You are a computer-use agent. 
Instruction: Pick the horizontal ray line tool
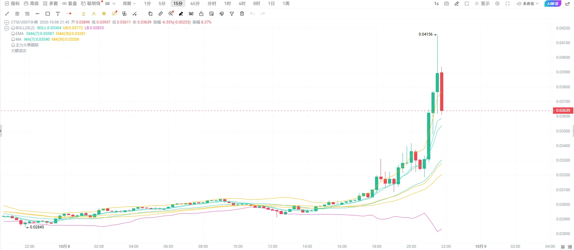(38, 14)
